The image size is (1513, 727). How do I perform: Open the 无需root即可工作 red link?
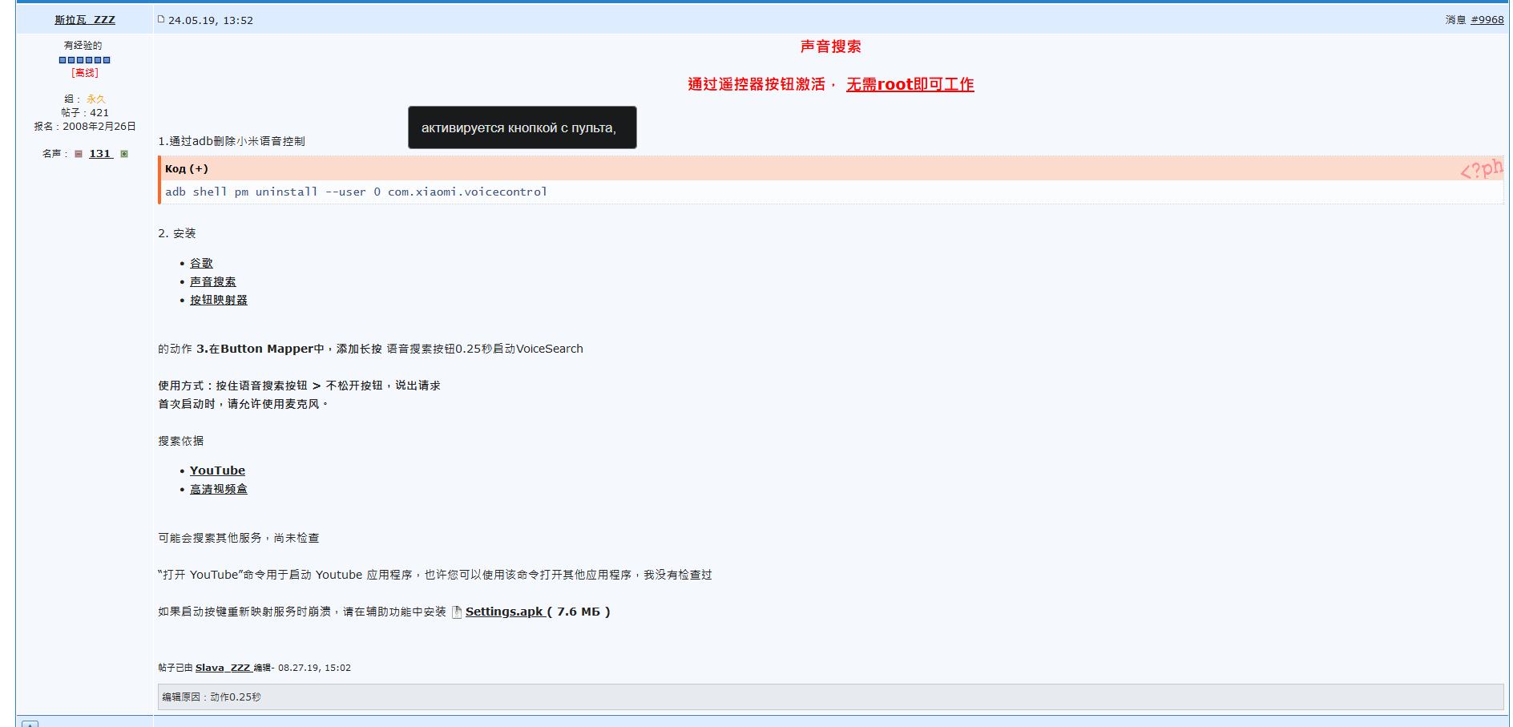coord(910,85)
